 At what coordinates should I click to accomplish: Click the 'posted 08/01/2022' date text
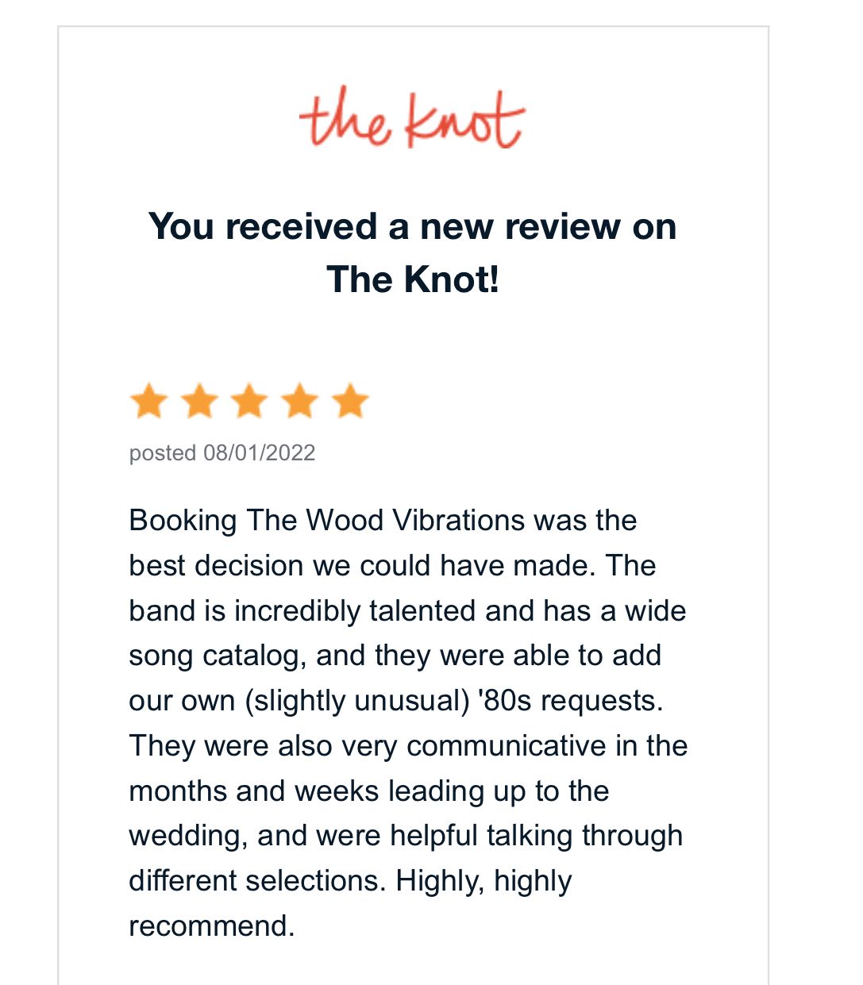tap(222, 452)
